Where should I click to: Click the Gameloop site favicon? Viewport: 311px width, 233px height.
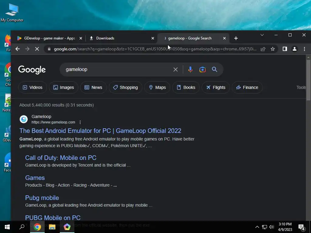point(24,119)
